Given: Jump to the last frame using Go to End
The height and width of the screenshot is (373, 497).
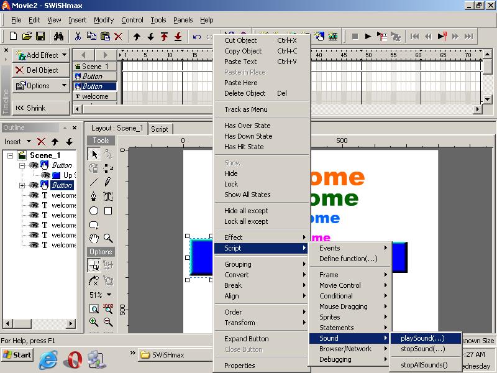Looking at the screenshot, I should (468, 37).
